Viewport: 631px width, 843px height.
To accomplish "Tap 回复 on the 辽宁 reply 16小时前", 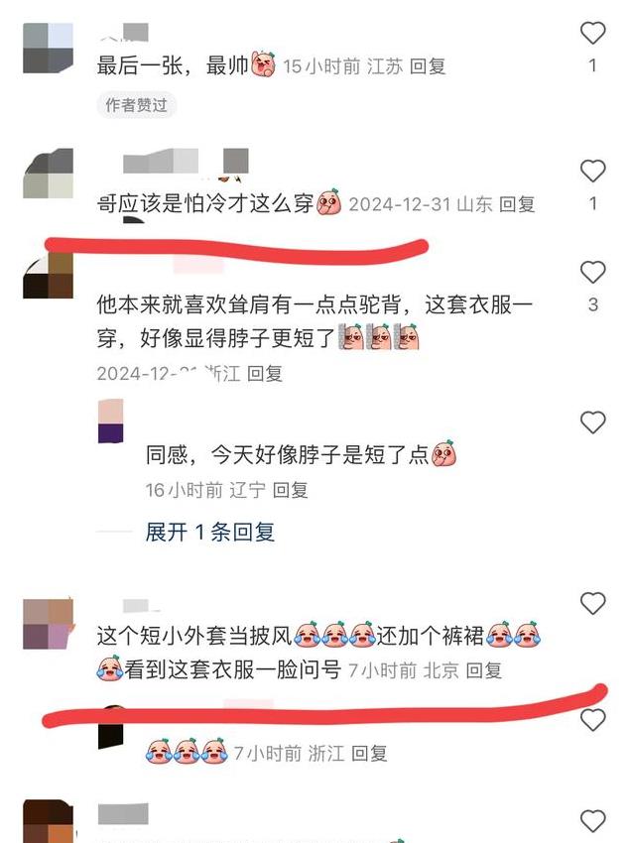I will tap(290, 490).
